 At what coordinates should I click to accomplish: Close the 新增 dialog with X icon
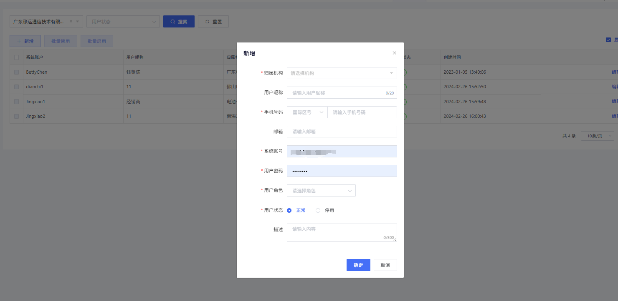394,53
